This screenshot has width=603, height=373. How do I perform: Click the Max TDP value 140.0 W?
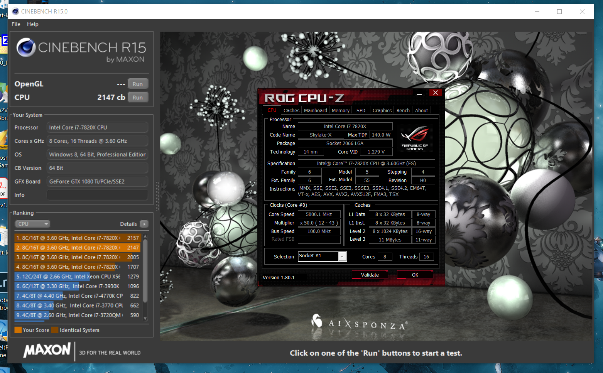tap(381, 135)
